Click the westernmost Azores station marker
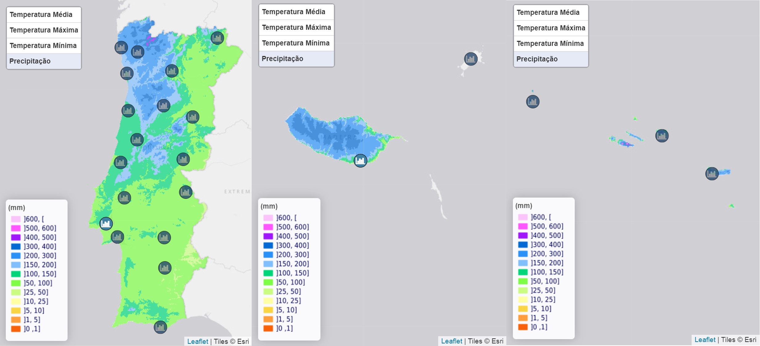760x346 pixels. pyautogui.click(x=533, y=101)
